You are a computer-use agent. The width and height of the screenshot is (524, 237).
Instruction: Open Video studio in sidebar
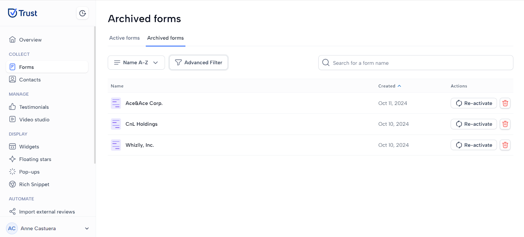click(x=47, y=119)
